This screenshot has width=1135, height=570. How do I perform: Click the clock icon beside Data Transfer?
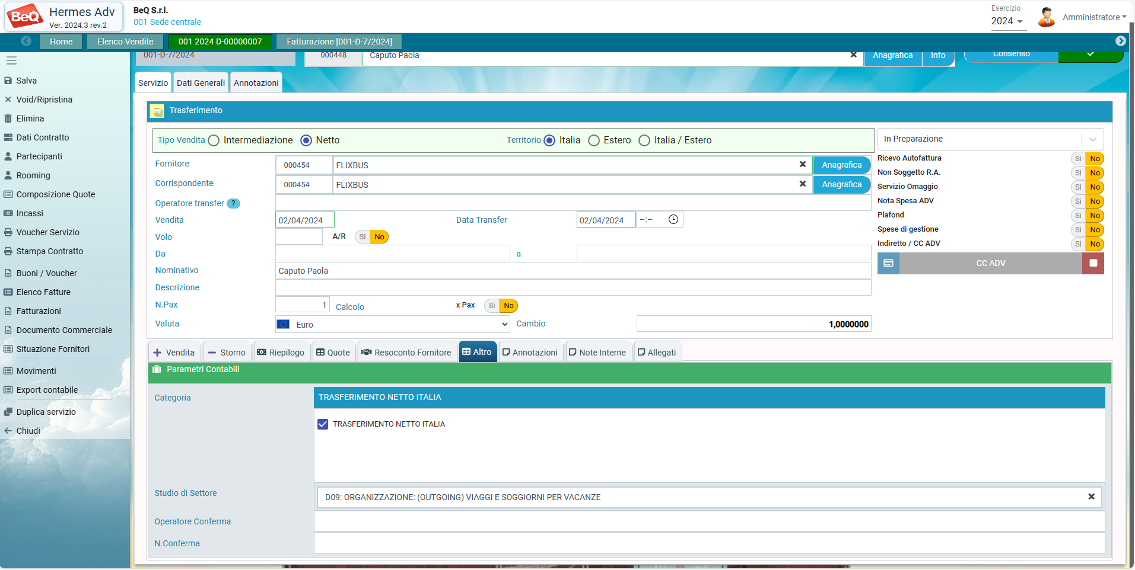coord(673,220)
